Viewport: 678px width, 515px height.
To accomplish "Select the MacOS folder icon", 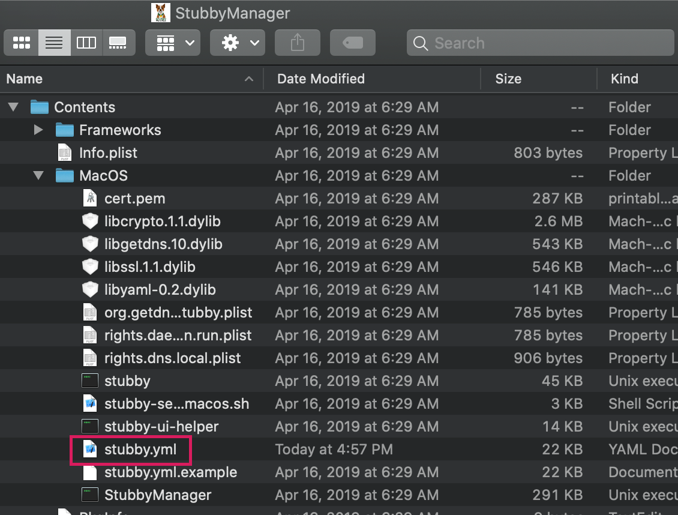I will coord(65,175).
